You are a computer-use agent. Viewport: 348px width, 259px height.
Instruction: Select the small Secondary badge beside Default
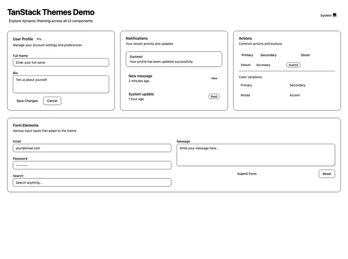coord(263,65)
